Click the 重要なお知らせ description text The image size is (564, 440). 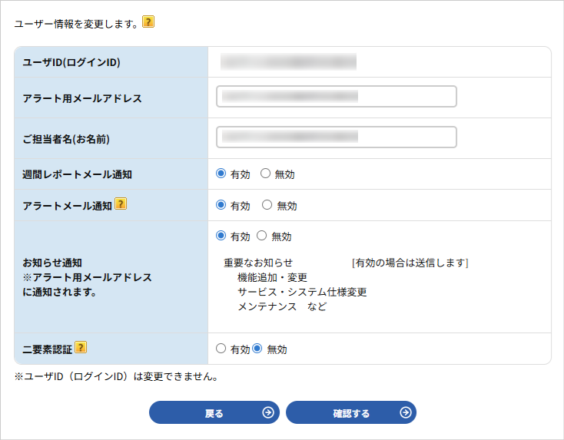click(x=258, y=263)
